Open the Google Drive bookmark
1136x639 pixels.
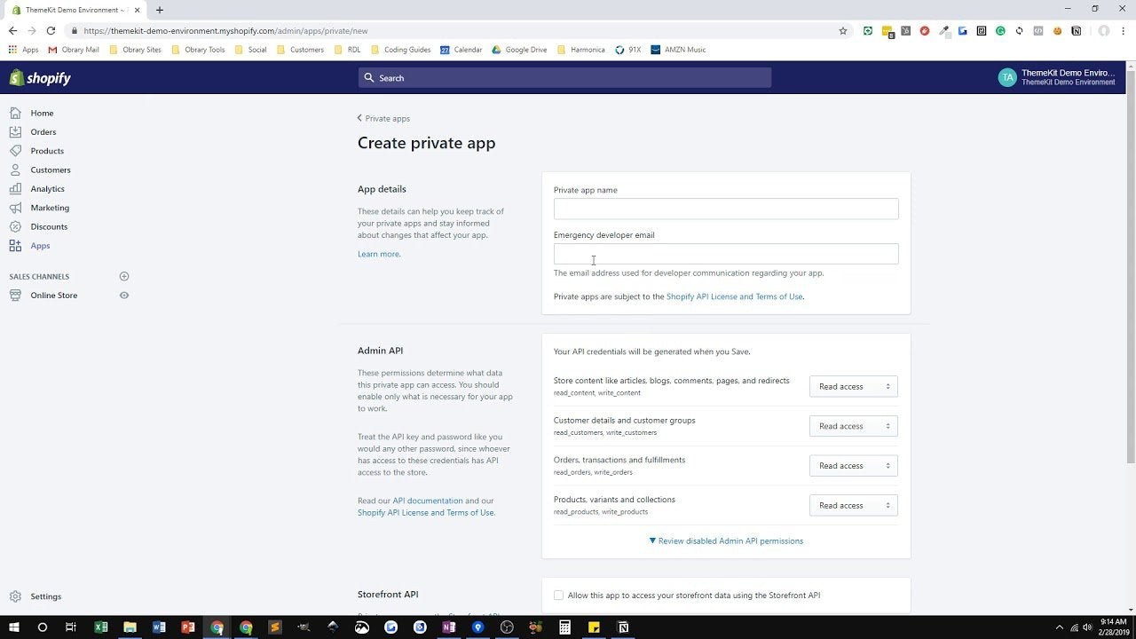tap(519, 49)
